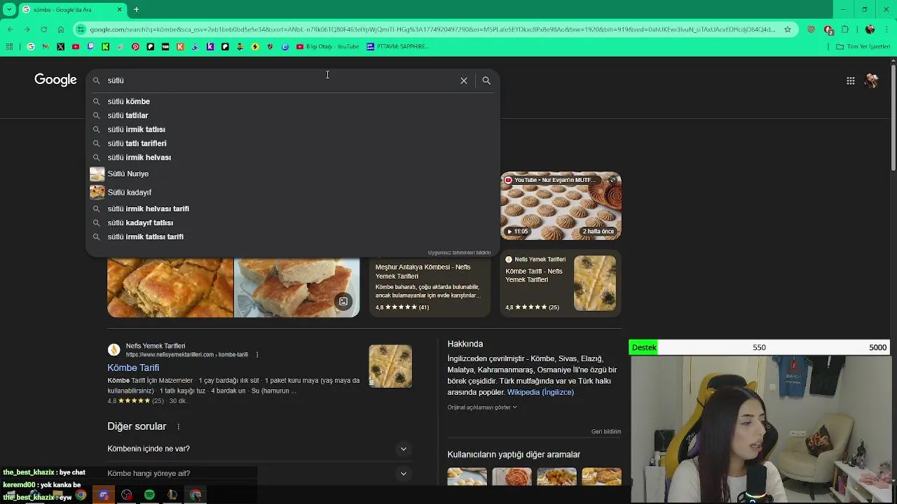Open the 'Tüm Yer İşaretleri' bookmarks folder

(863, 47)
